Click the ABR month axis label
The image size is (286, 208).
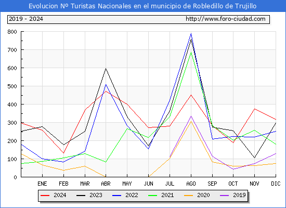(x=106, y=184)
